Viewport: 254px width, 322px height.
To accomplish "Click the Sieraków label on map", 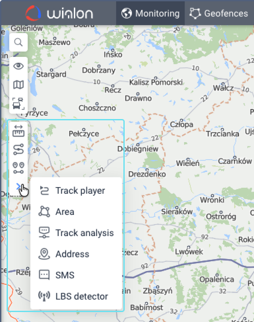I will tap(177, 212).
